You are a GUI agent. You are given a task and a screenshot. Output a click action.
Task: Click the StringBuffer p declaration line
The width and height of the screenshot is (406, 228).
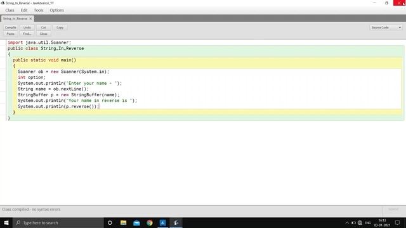point(69,95)
